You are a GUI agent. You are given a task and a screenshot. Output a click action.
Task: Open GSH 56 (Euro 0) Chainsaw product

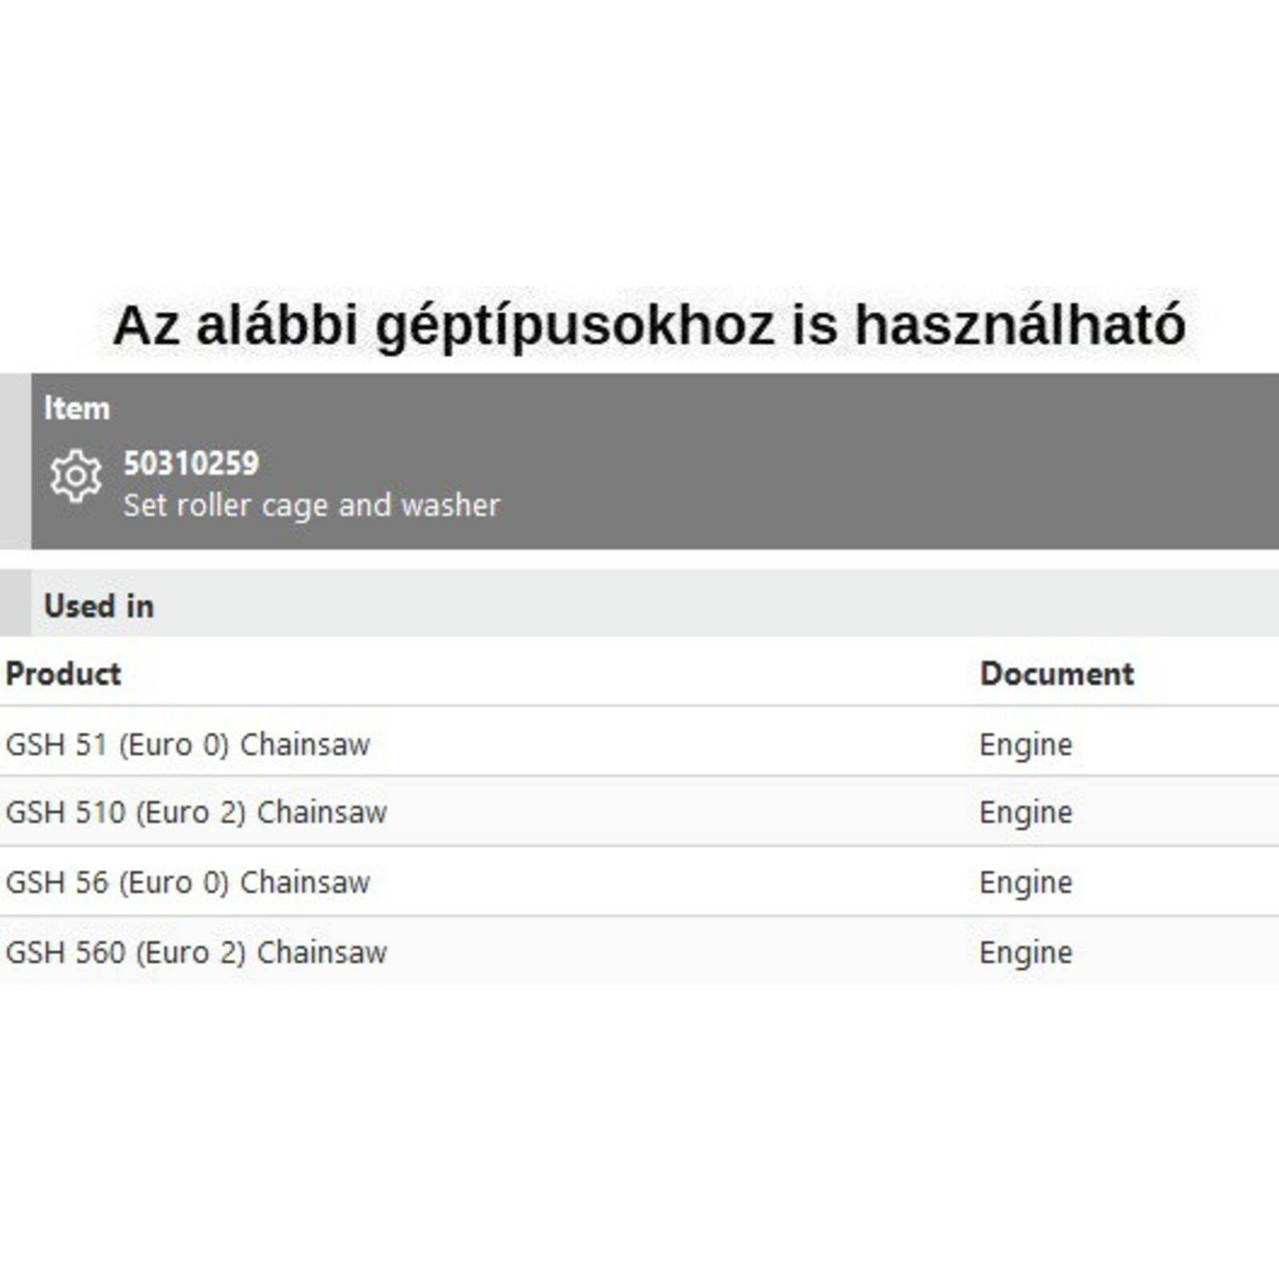pyautogui.click(x=188, y=883)
